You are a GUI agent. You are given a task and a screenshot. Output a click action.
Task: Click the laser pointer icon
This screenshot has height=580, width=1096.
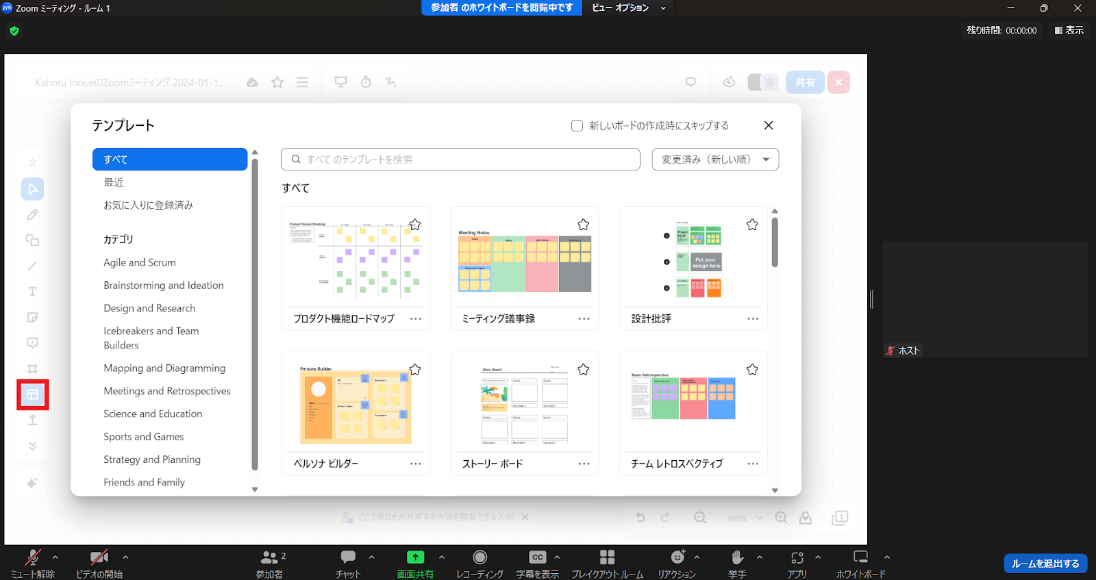click(391, 82)
